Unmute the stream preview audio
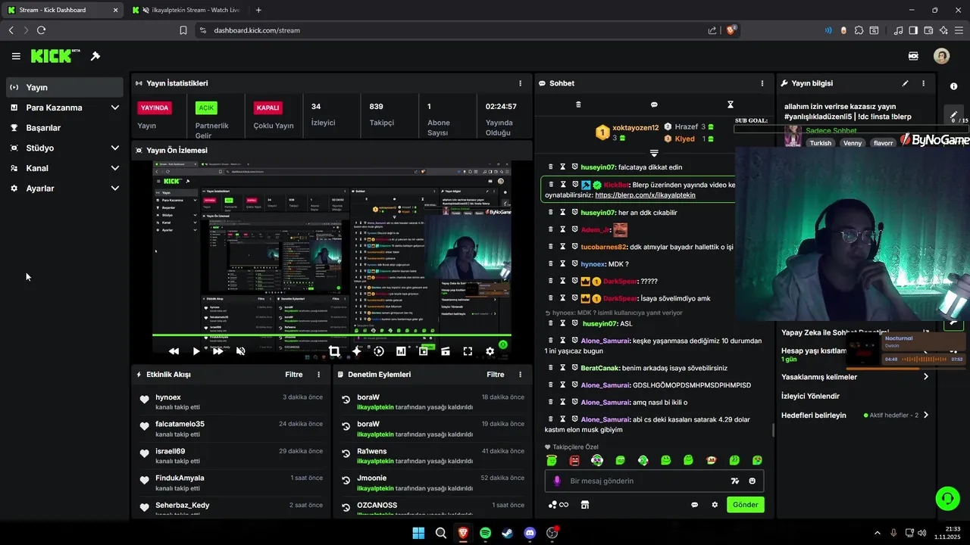Viewport: 970px width, 545px height. [240, 351]
